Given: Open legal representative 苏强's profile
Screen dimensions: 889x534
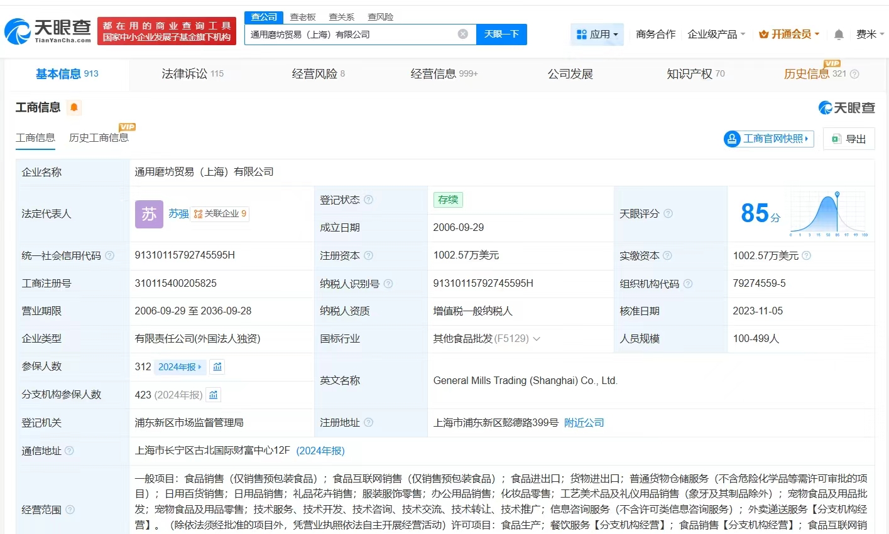Looking at the screenshot, I should (x=178, y=214).
